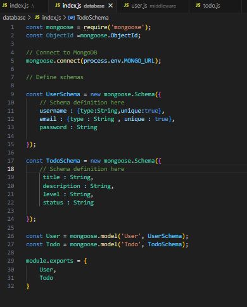Click 'UserSchema' argument on line 26
247x307 pixels.
165,236
